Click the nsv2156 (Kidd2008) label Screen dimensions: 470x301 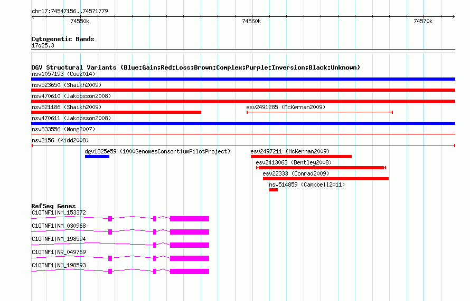(x=60, y=140)
